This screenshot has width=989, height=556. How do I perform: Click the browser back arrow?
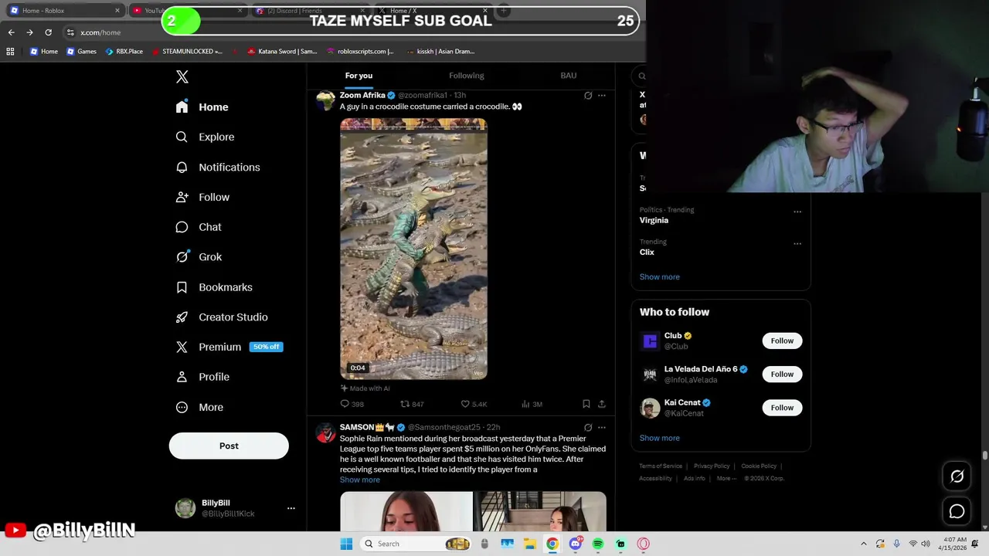pos(11,32)
